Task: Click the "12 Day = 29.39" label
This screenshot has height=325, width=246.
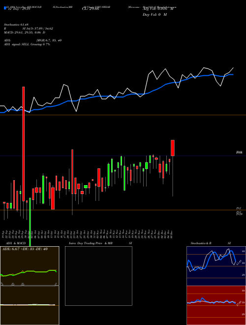Action: coord(18,9)
